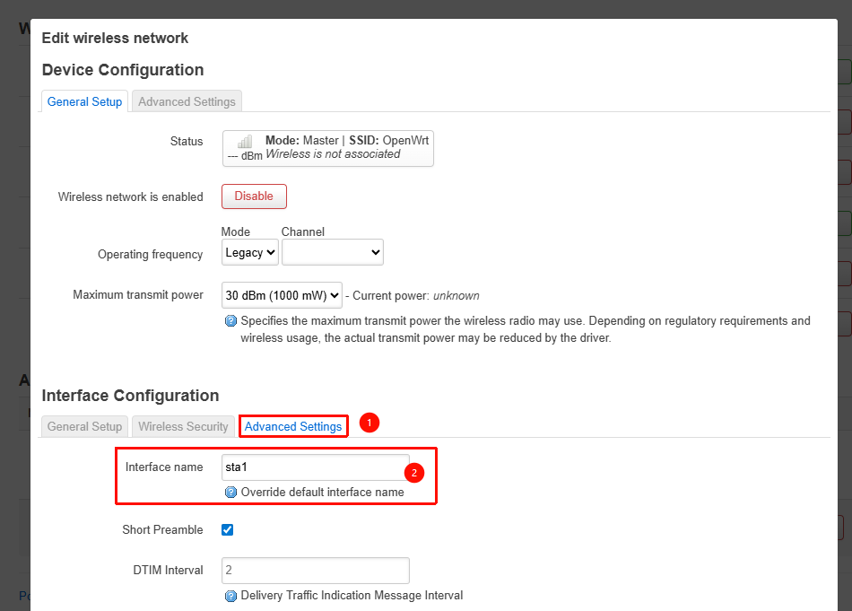
Task: Switch to the Wireless Security tab
Action: point(183,426)
